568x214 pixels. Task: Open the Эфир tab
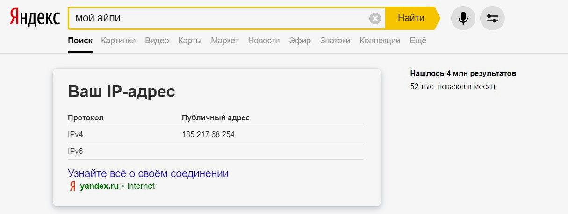(300, 41)
